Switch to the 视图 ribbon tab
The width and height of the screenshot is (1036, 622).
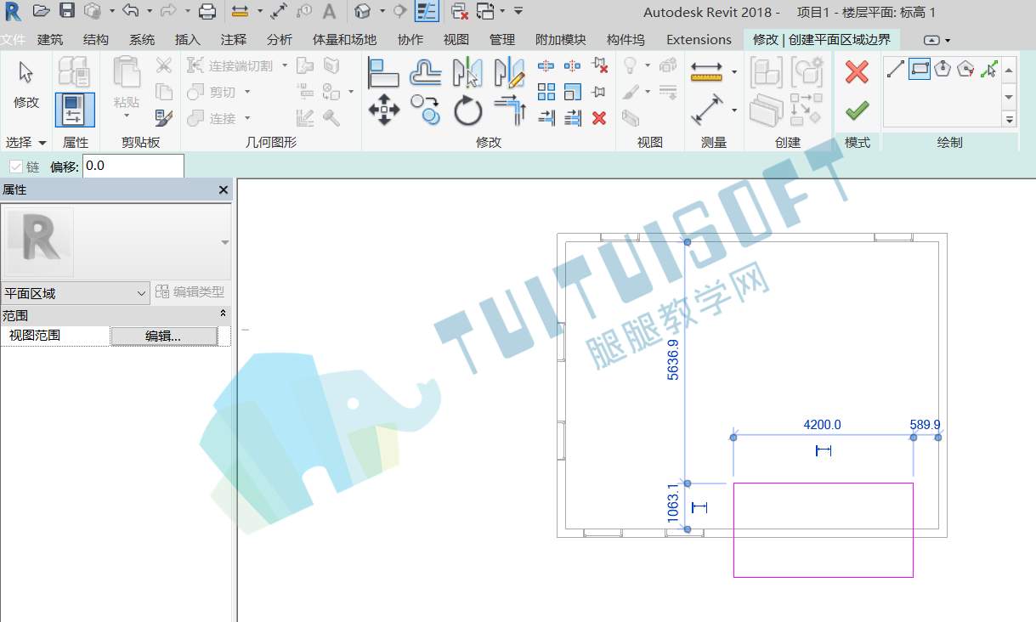(x=456, y=40)
